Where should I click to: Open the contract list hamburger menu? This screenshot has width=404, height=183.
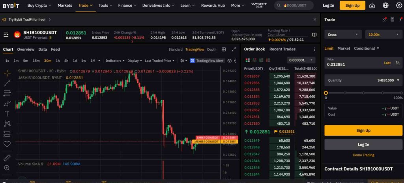tap(6, 35)
